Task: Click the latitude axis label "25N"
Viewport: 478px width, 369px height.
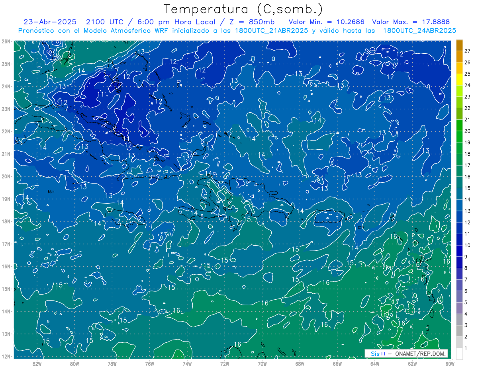Action: tap(6, 64)
